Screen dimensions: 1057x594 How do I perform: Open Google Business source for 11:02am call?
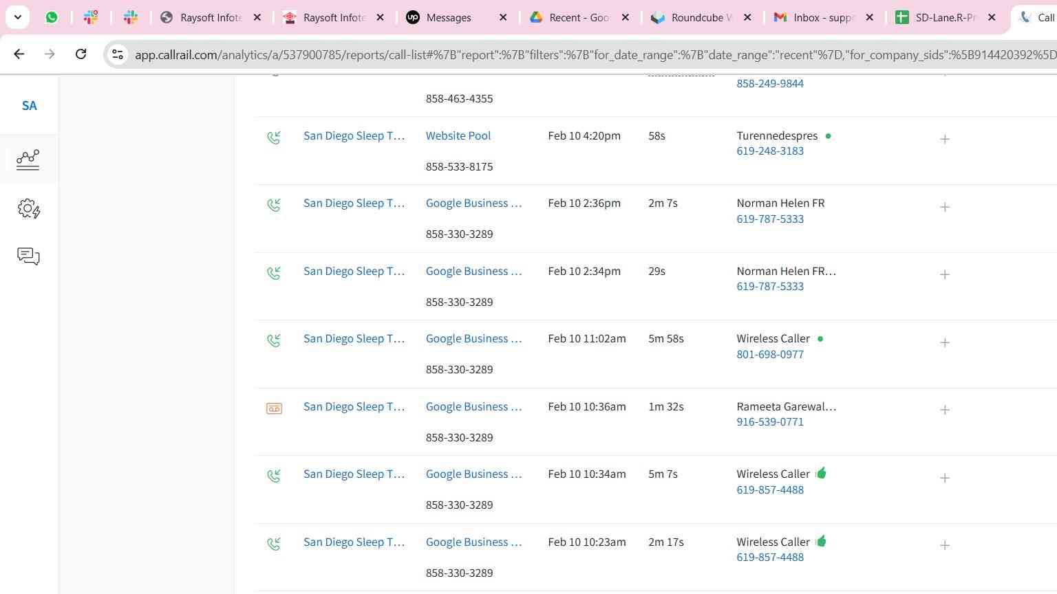[x=473, y=338]
